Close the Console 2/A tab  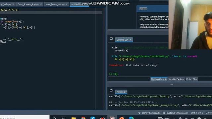coord(131,40)
